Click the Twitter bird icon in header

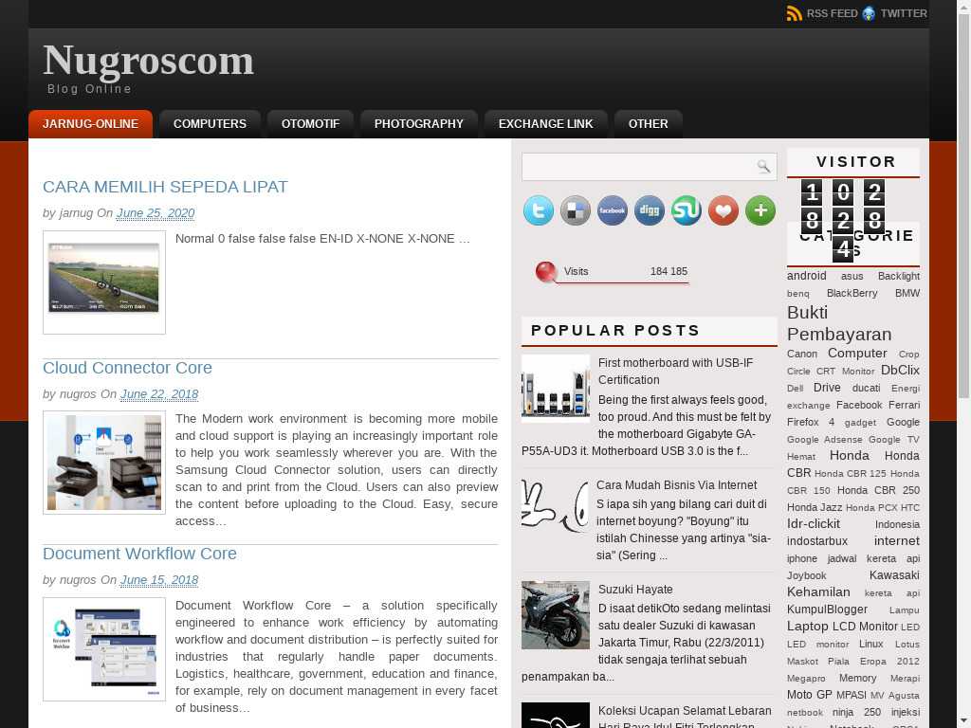869,13
